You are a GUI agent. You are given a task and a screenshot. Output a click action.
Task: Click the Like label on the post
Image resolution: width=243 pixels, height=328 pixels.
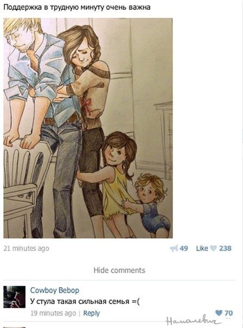click(202, 248)
